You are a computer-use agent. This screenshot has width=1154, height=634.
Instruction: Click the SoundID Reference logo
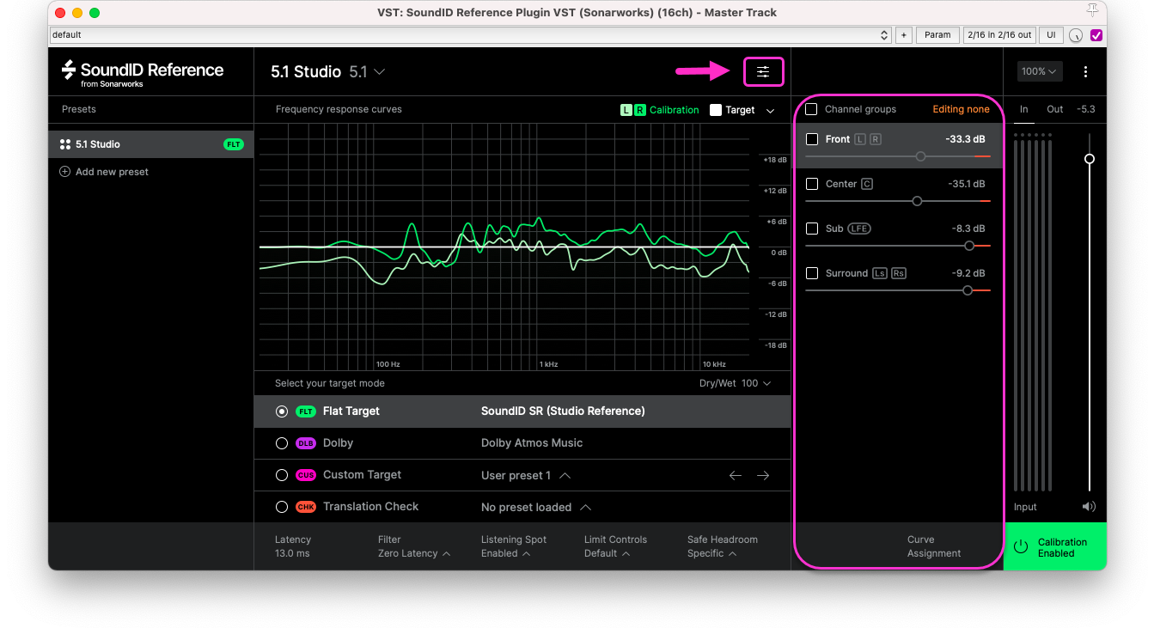tap(143, 72)
